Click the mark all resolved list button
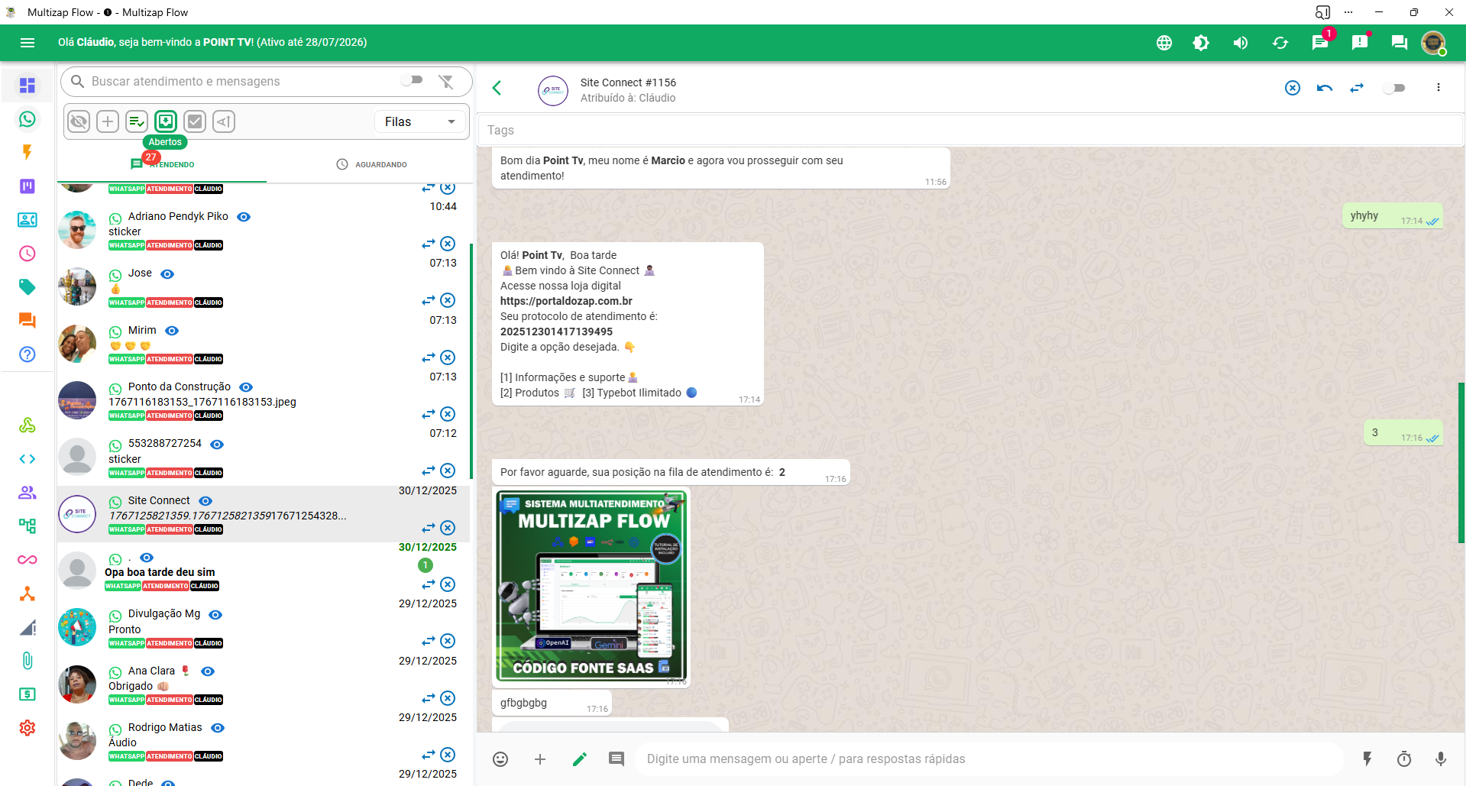 coord(137,121)
